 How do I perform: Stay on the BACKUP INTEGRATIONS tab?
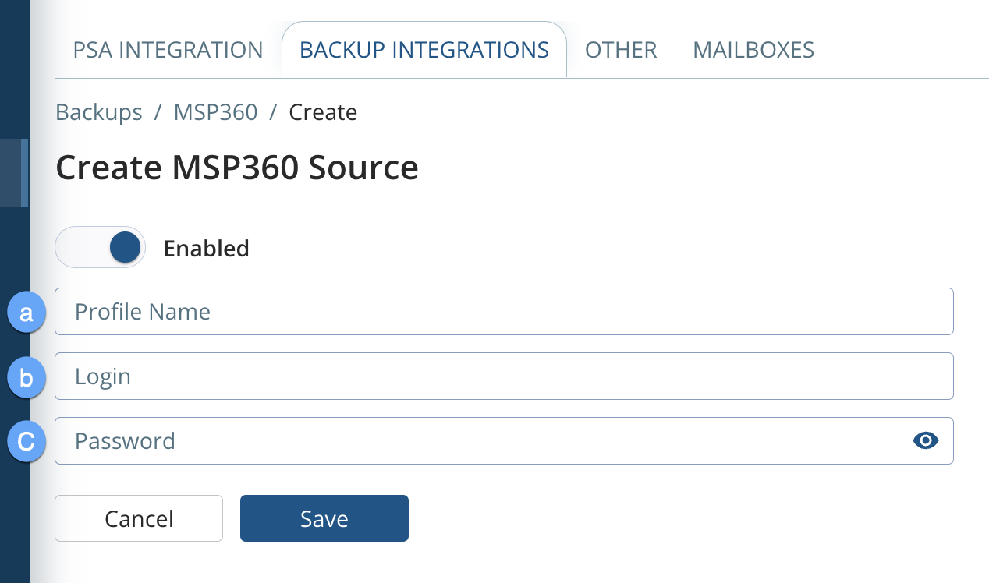(424, 49)
